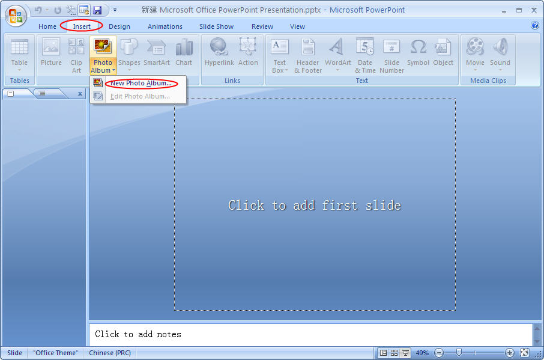Switch to the Outline pane tab
This screenshot has height=360, width=544.
tap(42, 93)
